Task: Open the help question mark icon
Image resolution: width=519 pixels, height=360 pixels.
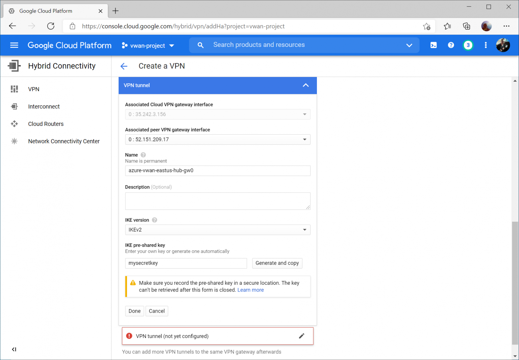Action: click(x=451, y=45)
